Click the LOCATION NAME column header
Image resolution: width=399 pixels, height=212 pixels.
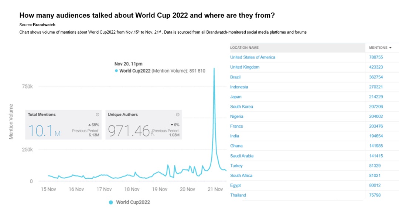(x=244, y=48)
